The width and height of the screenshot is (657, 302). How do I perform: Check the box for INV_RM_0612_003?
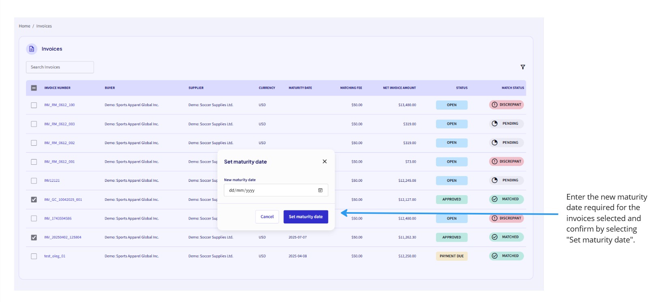[34, 124]
